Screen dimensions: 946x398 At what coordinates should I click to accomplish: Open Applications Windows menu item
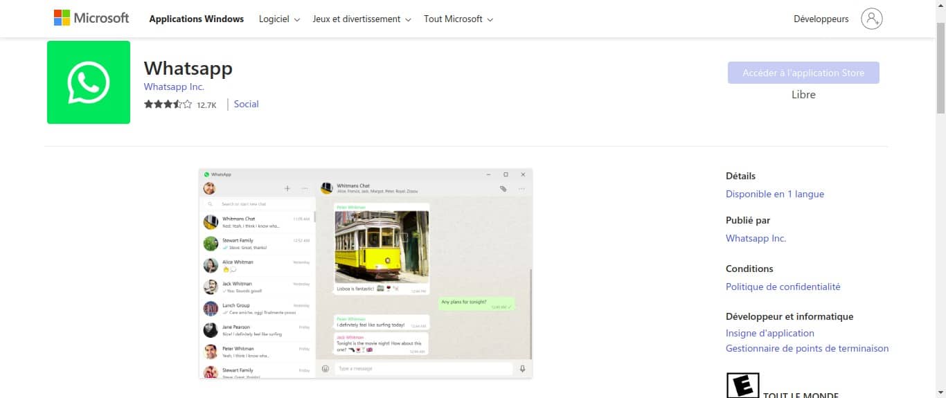pyautogui.click(x=197, y=19)
